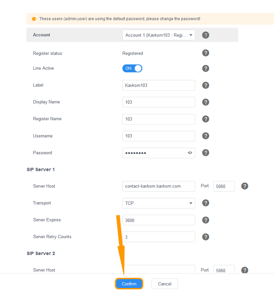The width and height of the screenshot is (274, 293).
Task: Open the Account selection dropdown
Action: coord(159,35)
